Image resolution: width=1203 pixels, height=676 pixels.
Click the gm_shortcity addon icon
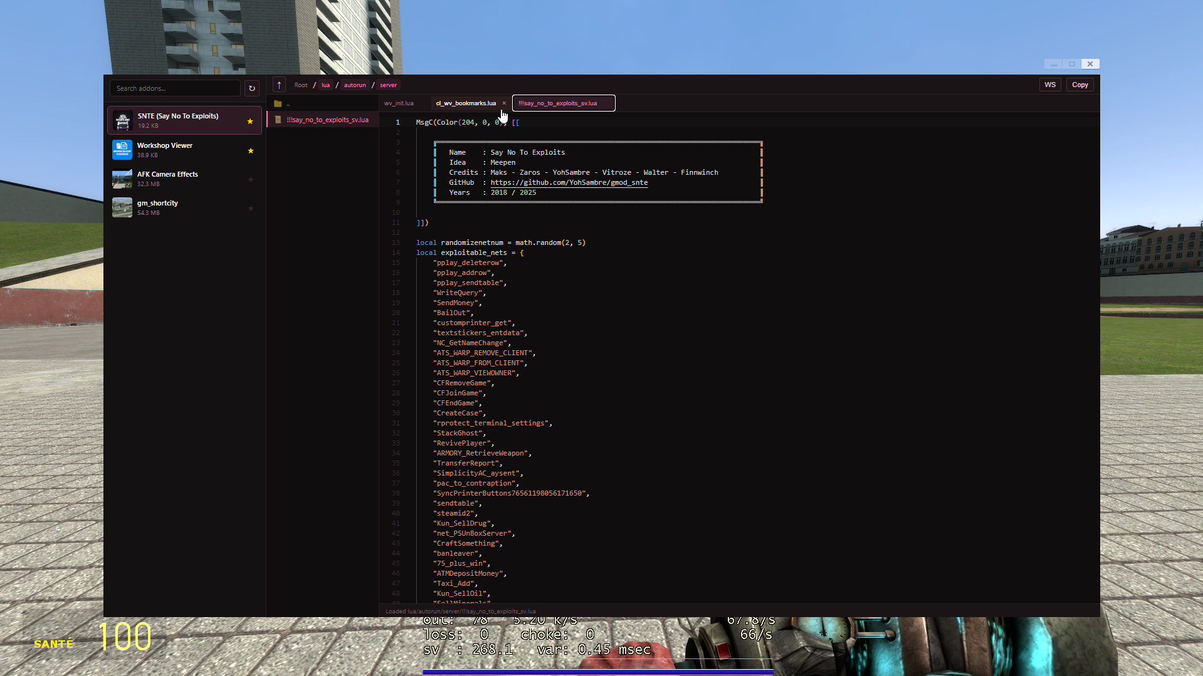click(x=122, y=207)
